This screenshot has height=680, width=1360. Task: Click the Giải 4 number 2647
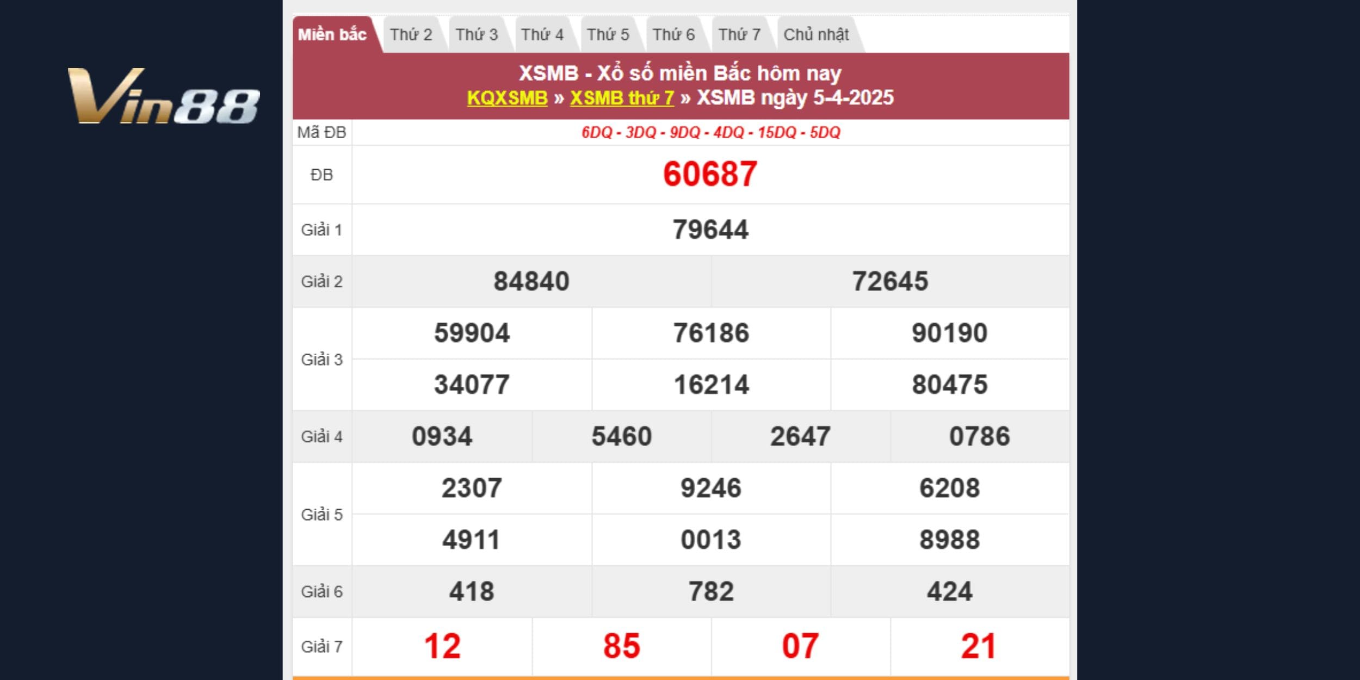[800, 436]
